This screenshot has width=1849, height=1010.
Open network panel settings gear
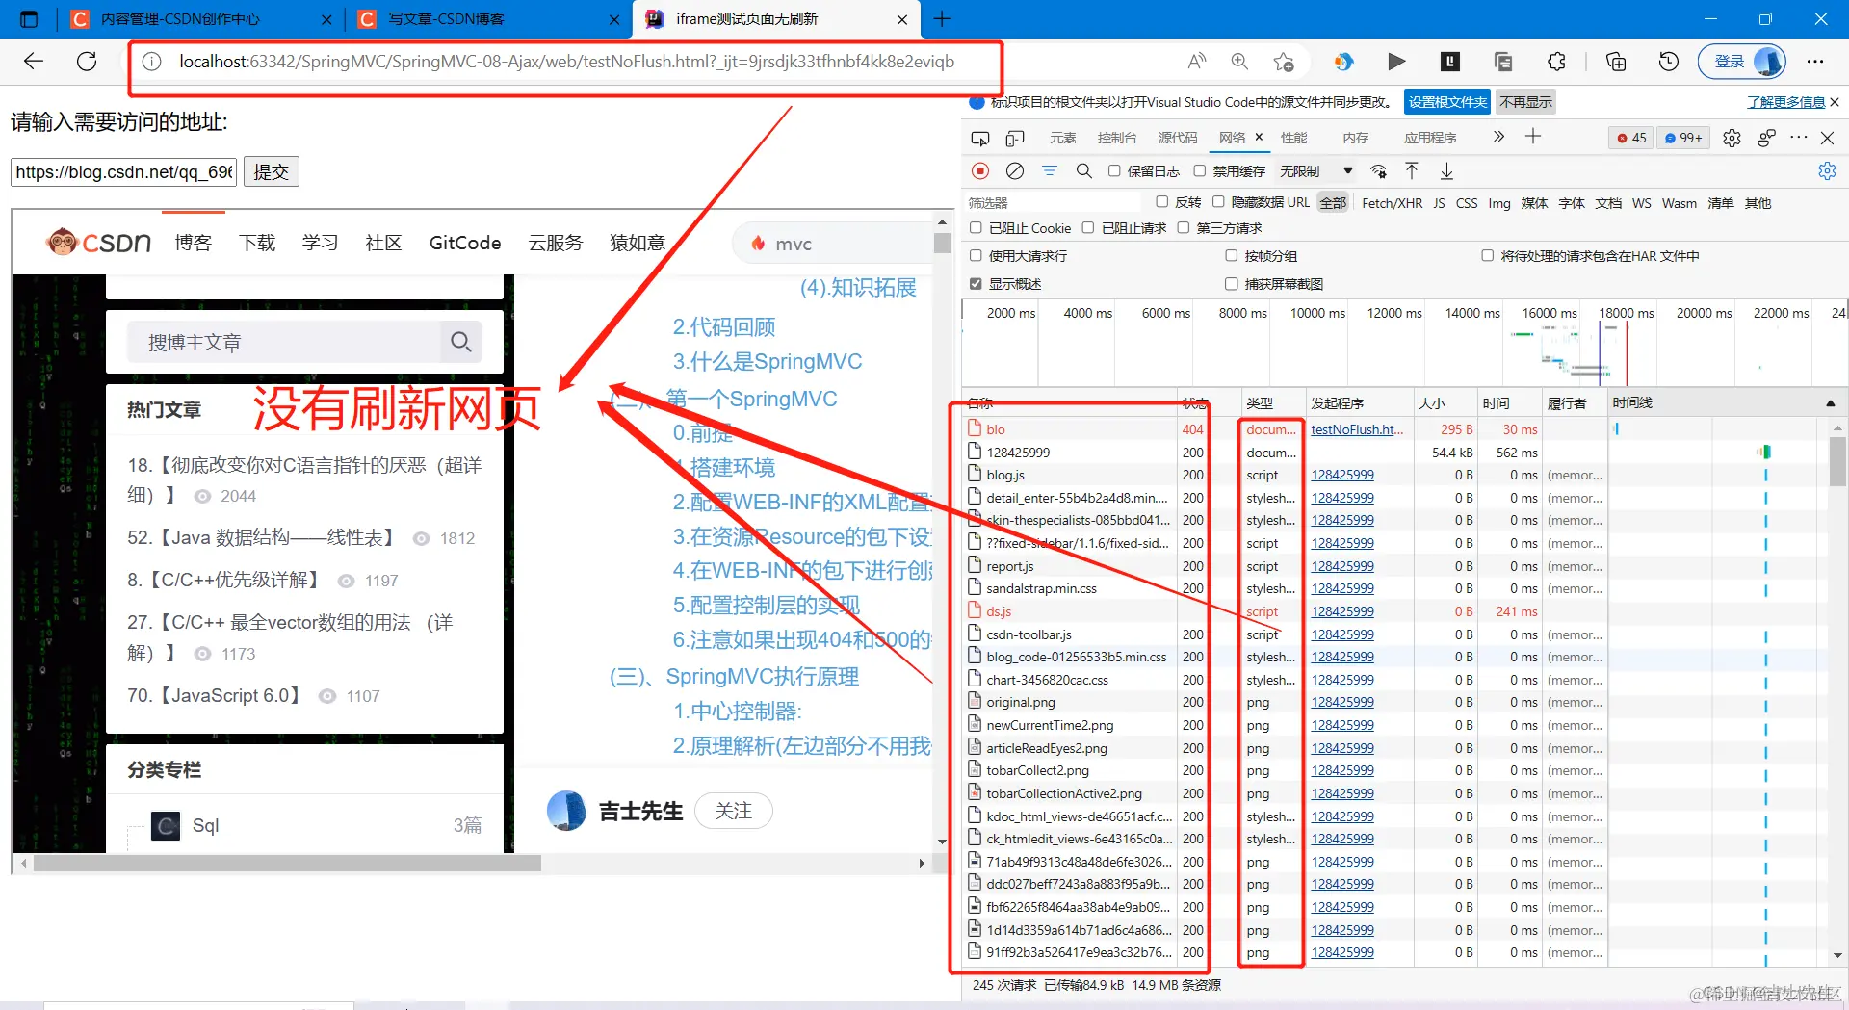pos(1827,170)
